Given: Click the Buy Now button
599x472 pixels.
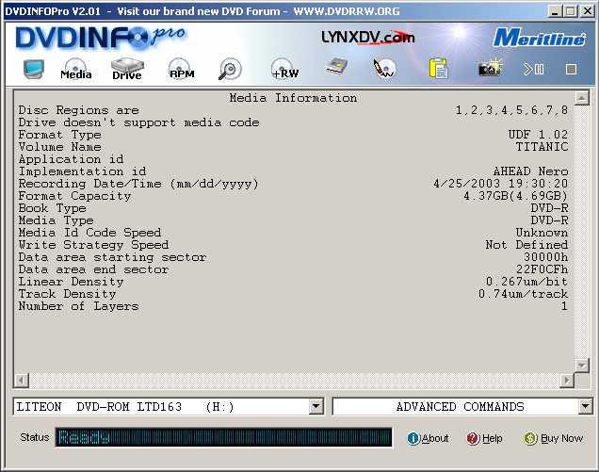Looking at the screenshot, I should [x=553, y=438].
